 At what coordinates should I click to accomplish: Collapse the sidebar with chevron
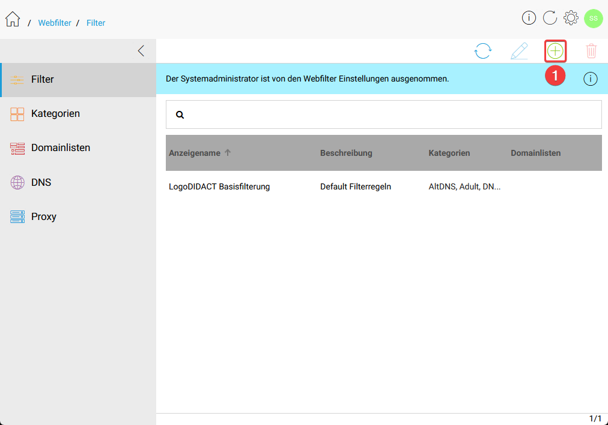[x=141, y=51]
